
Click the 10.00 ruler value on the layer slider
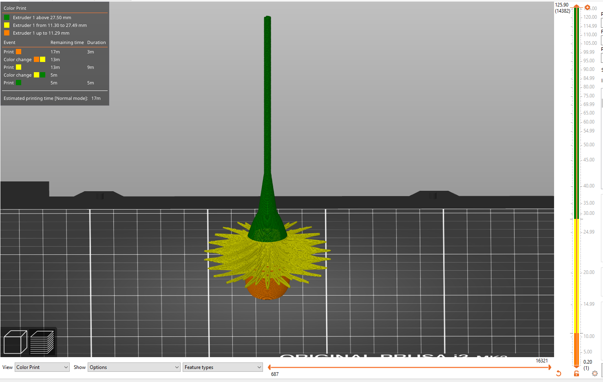point(589,336)
